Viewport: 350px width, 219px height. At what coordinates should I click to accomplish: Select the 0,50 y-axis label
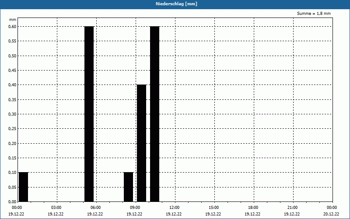[12, 56]
